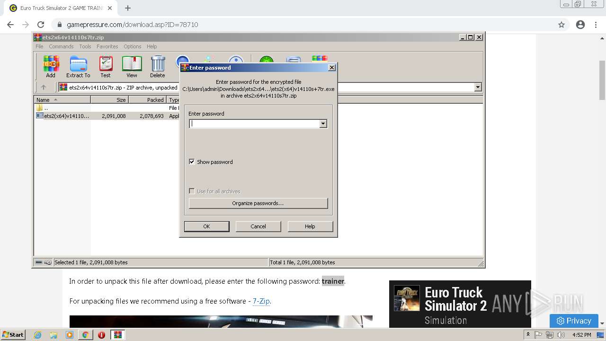
Task: Click the disabled Use for all archives checkbox
Action: tap(192, 191)
